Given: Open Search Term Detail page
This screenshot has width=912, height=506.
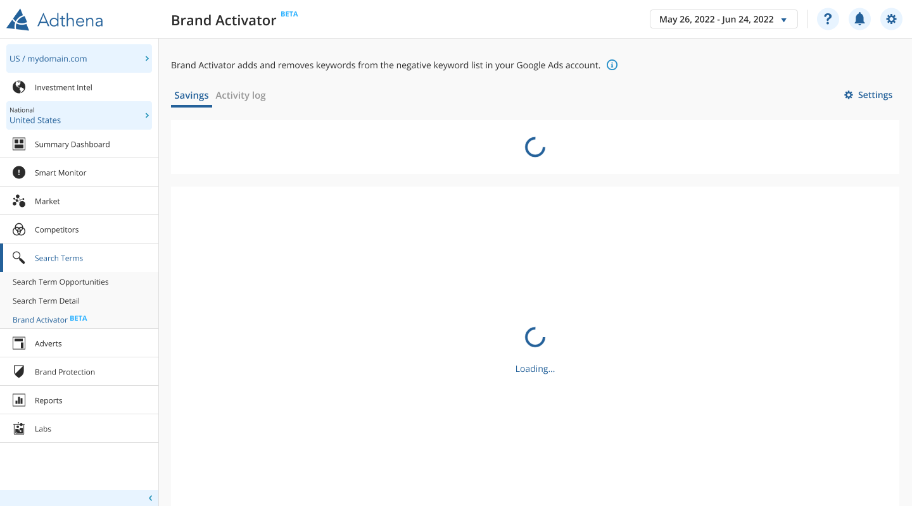Looking at the screenshot, I should (x=46, y=301).
